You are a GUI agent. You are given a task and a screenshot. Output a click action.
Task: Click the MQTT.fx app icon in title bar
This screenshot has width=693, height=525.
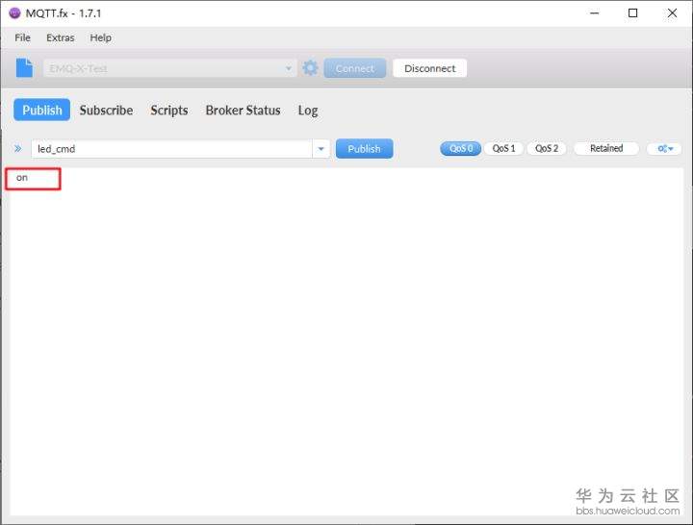pos(14,13)
